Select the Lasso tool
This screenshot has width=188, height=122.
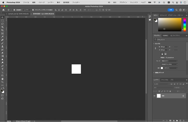[2, 24]
